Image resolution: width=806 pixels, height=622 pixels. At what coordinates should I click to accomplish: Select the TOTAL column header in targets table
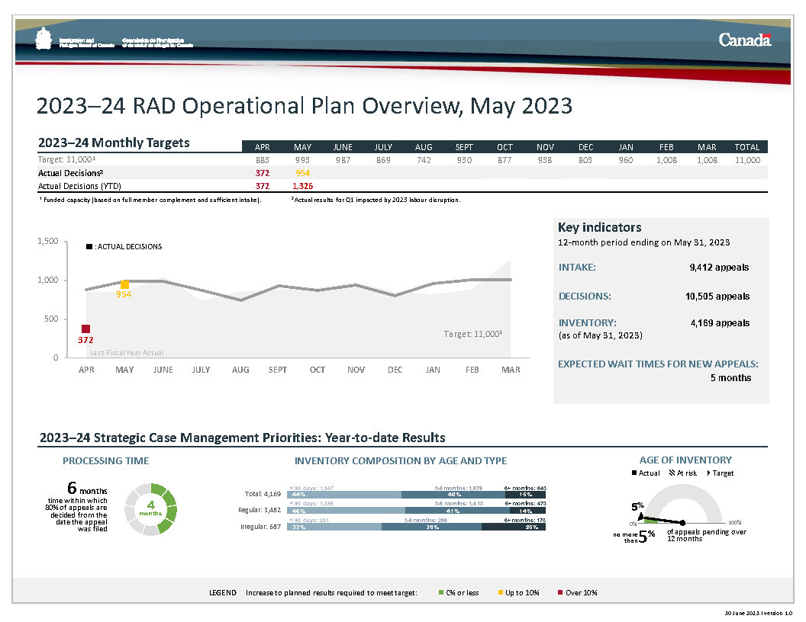[746, 146]
